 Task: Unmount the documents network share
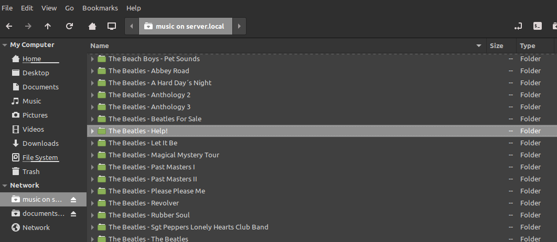(73, 214)
